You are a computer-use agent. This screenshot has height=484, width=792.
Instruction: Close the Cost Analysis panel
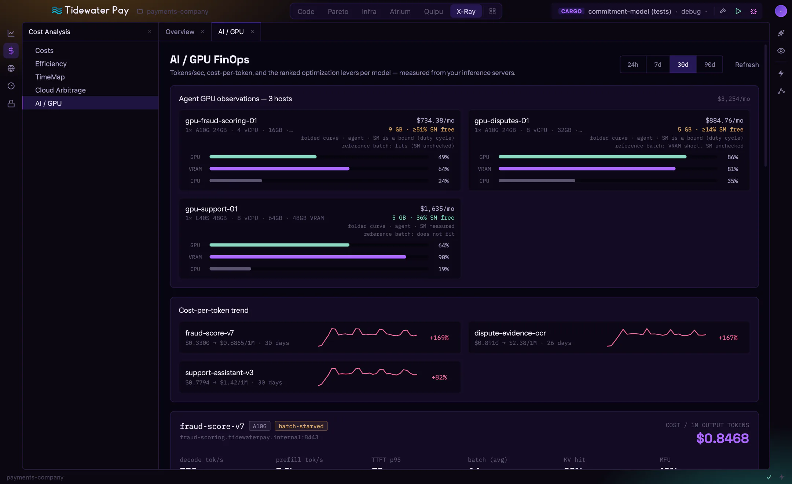(x=150, y=32)
